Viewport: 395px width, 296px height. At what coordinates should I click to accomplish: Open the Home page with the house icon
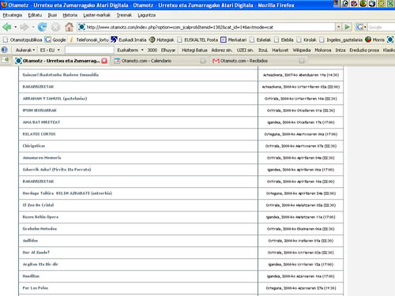[x=70, y=27]
